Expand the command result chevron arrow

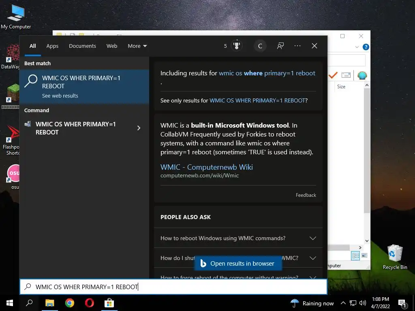[139, 128]
